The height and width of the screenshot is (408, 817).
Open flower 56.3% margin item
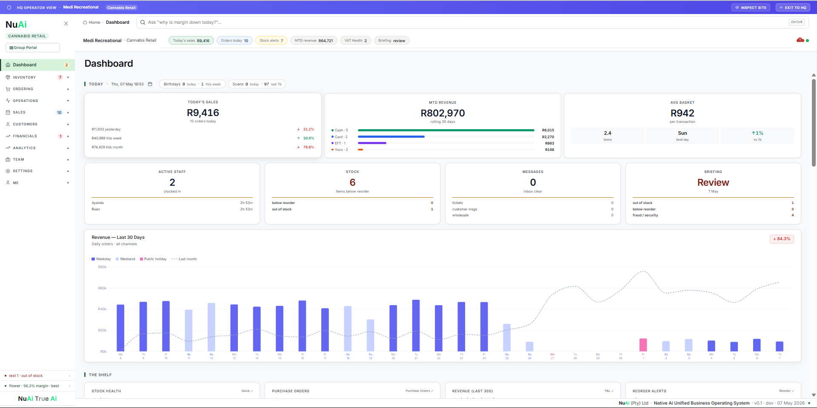coord(37,386)
